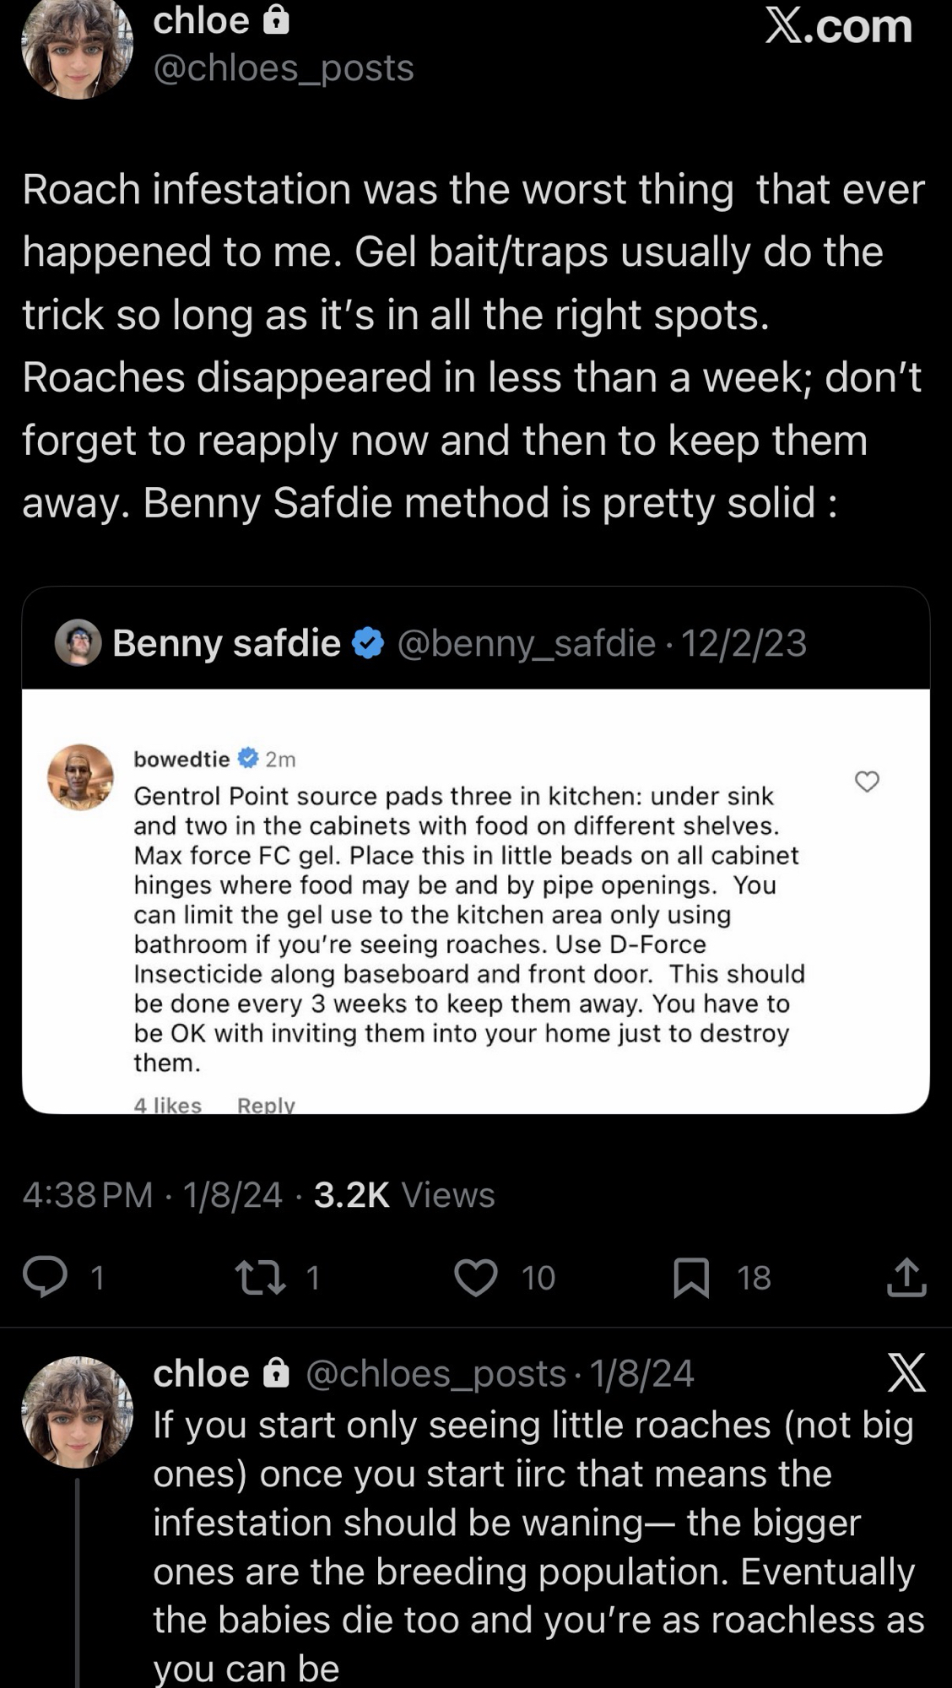
Task: Click Benny safdie verified badge
Action: (367, 643)
